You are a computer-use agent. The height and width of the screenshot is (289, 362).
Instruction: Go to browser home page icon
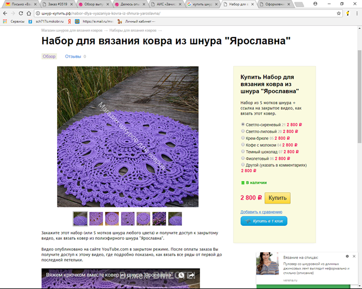(29, 13)
